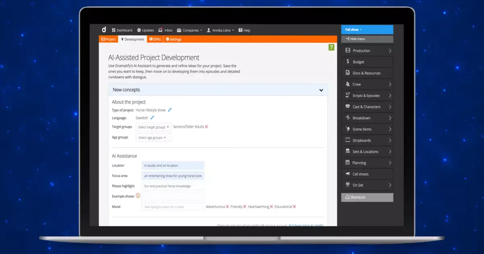Image resolution: width=484 pixels, height=254 pixels.
Task: Switch to the Project tab
Action: tap(108, 40)
